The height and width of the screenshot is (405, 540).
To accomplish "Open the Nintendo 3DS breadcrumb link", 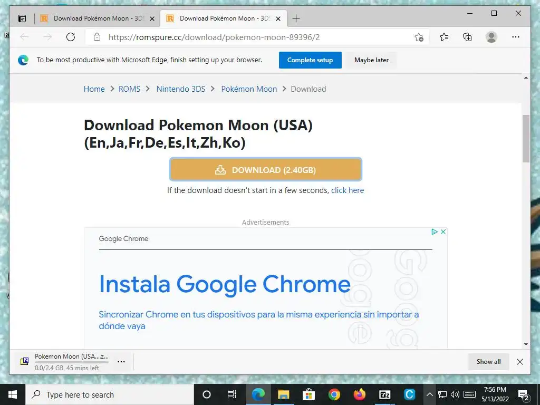I will tap(181, 89).
